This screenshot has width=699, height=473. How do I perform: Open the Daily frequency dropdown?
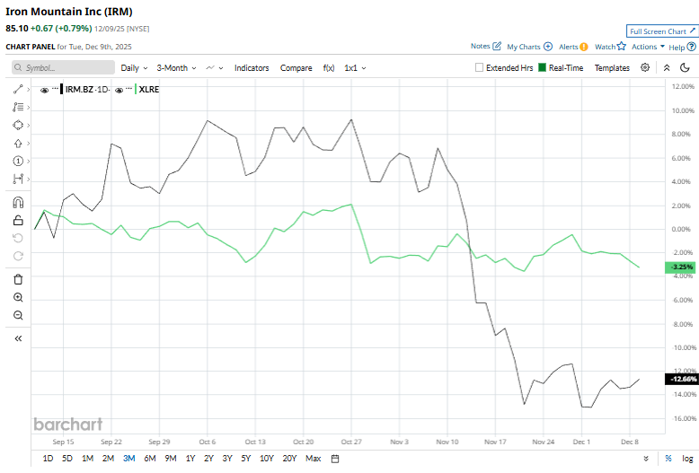(x=134, y=68)
